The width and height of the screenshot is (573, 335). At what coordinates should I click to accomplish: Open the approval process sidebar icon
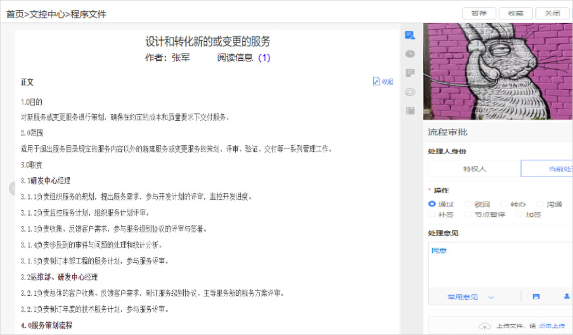[410, 36]
